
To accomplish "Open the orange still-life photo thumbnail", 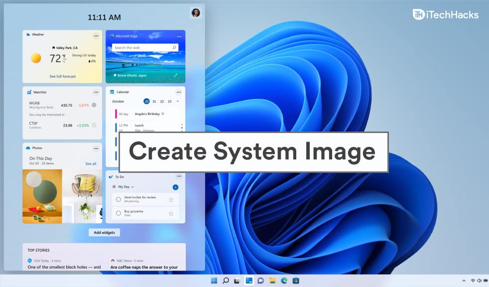I will (42, 196).
